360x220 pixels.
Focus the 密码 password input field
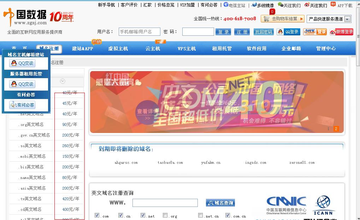pyautogui.click(x=198, y=32)
